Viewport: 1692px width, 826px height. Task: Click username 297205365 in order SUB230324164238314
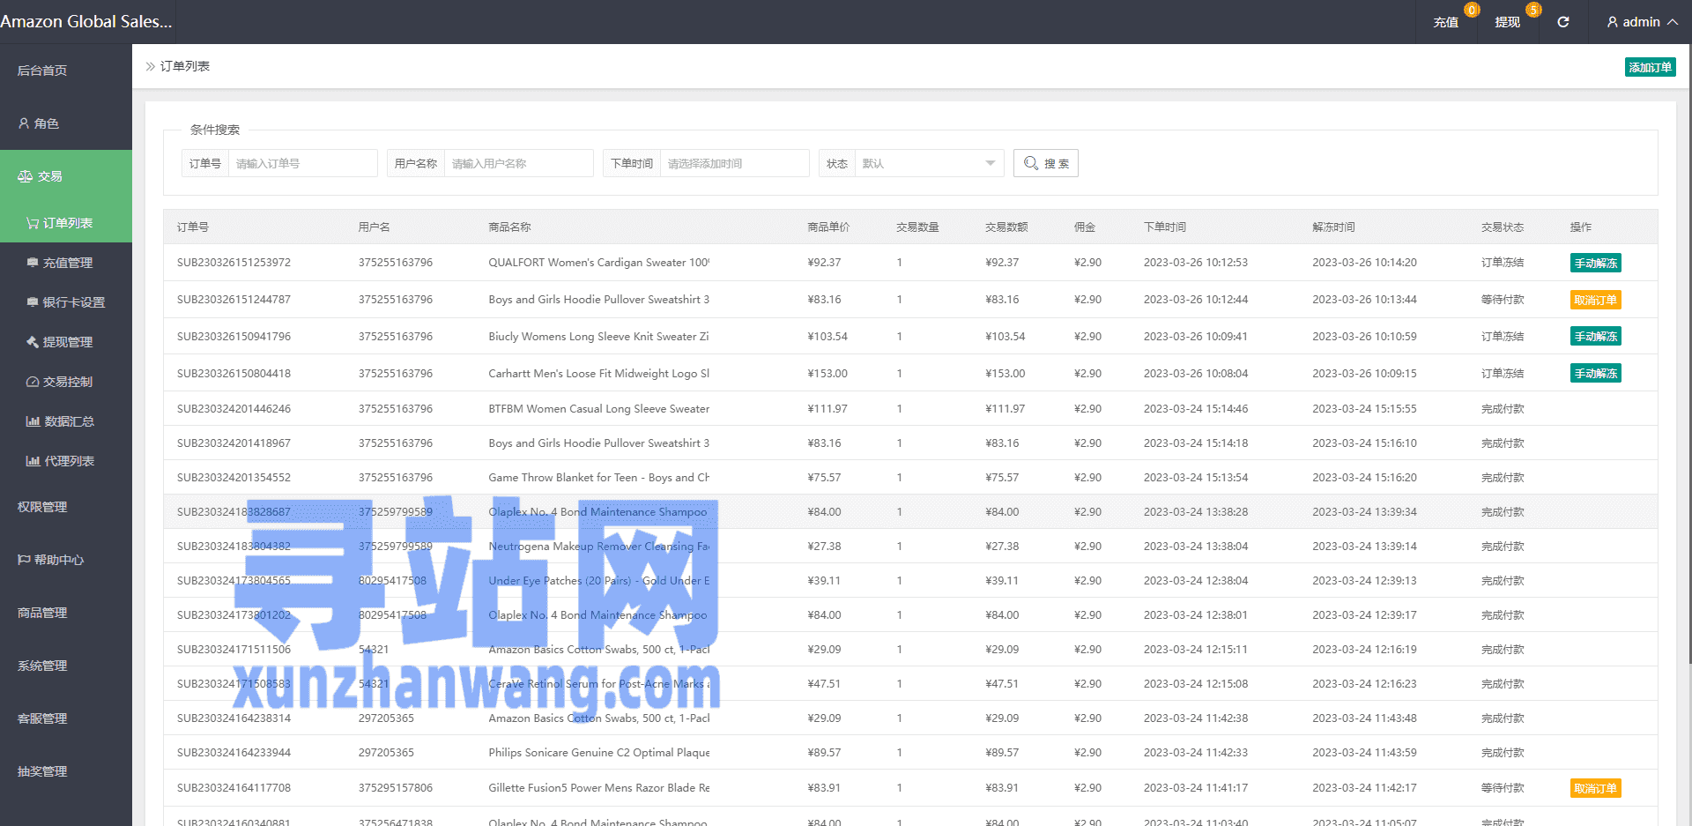[x=386, y=718]
